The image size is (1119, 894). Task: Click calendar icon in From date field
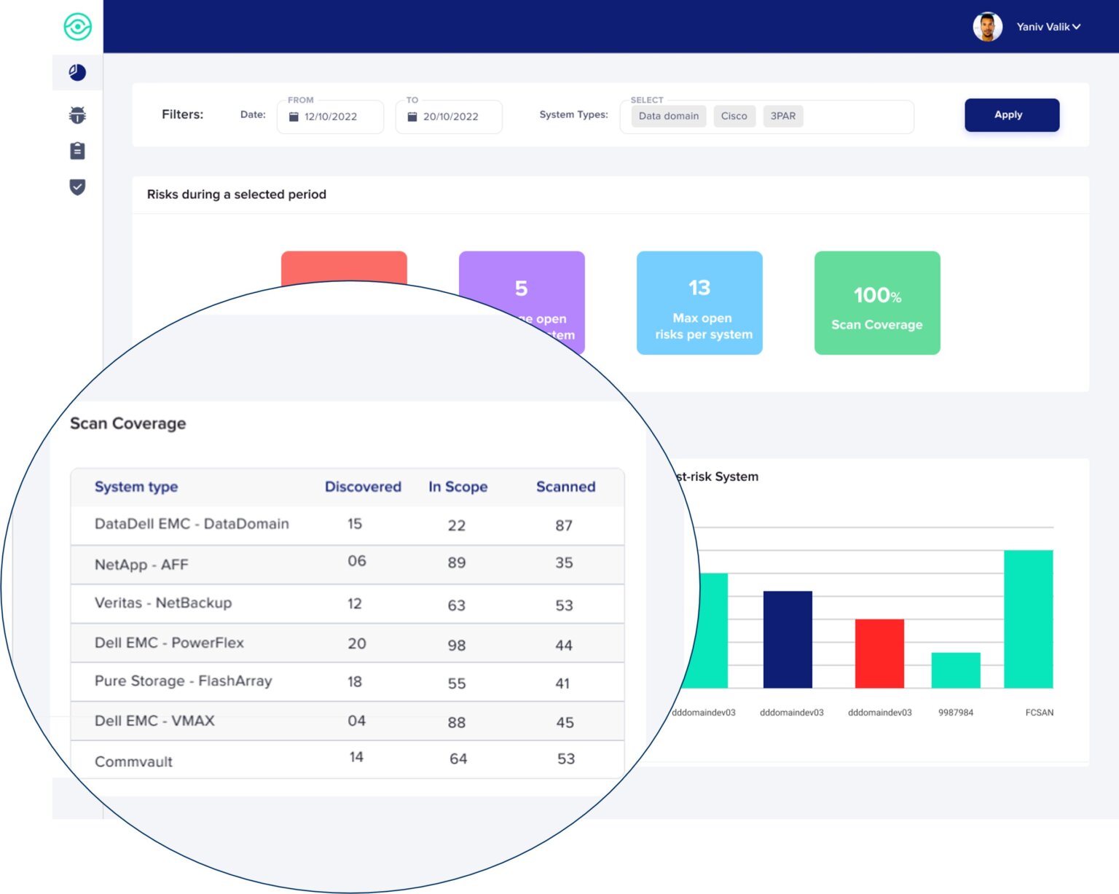[294, 117]
